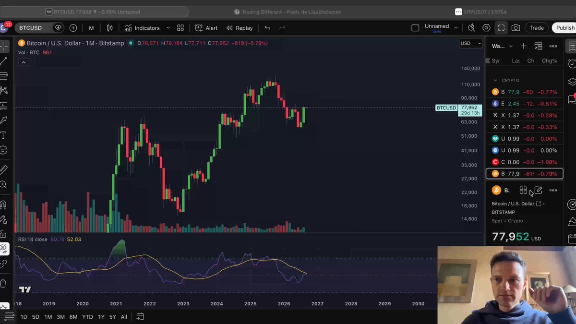Enable magnet mode for drawings
576x324 pixels.
tap(3, 205)
